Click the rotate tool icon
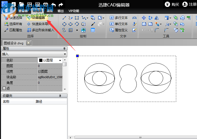197x139 pixels. (x=150, y=18)
